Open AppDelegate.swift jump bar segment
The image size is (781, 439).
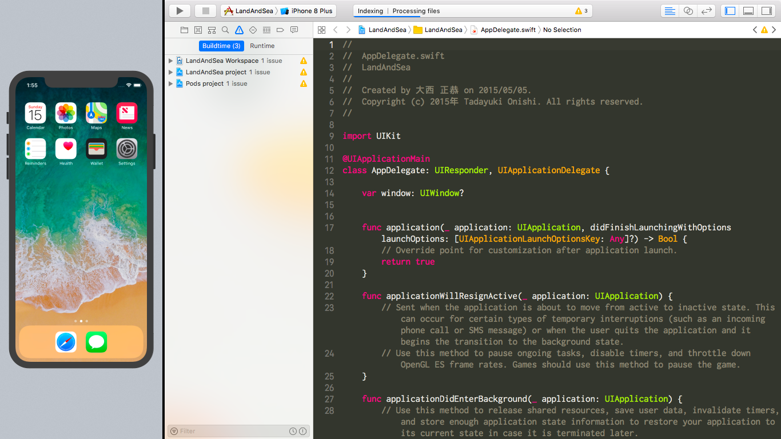[503, 30]
